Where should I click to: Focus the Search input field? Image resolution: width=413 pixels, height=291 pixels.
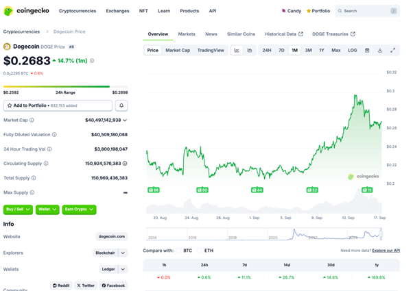[x=368, y=11]
